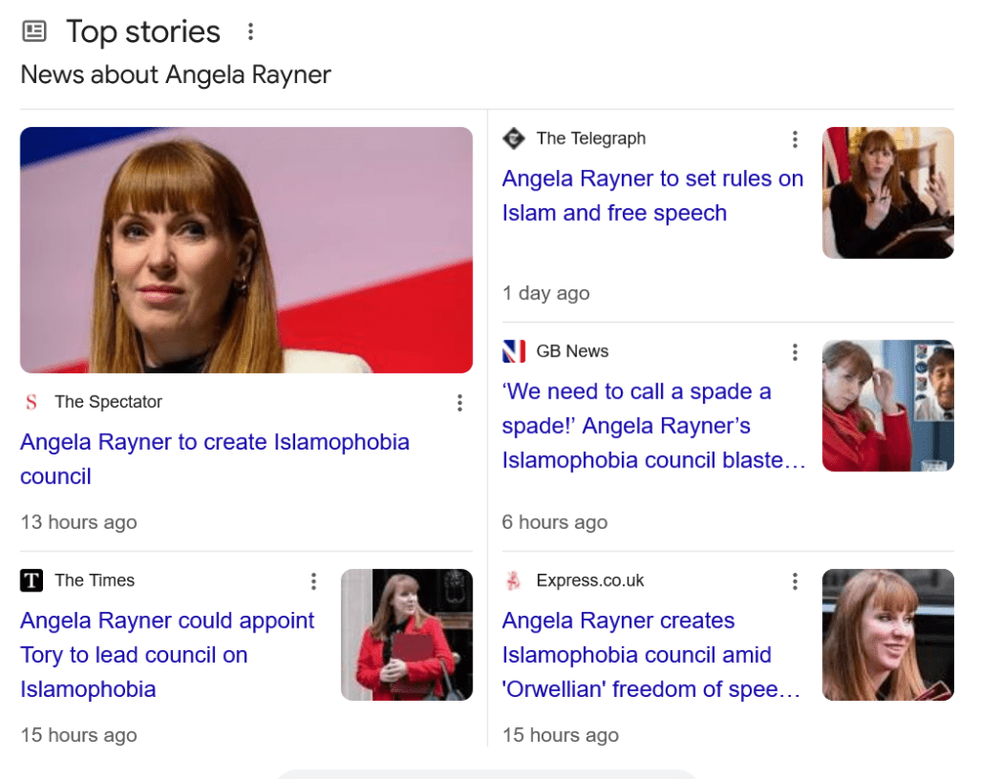Click The Times logo icon
The width and height of the screenshot is (1001, 779).
coord(31,581)
